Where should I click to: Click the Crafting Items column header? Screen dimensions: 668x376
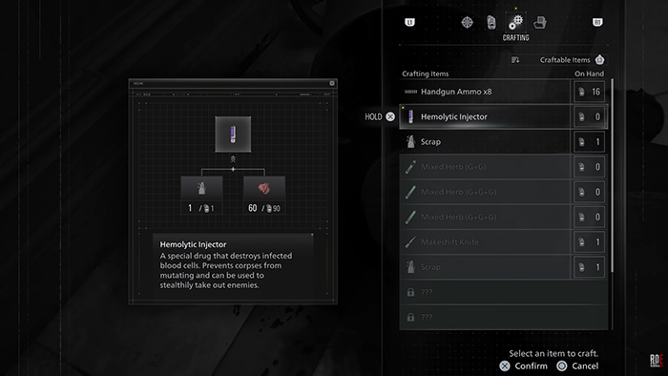(426, 73)
